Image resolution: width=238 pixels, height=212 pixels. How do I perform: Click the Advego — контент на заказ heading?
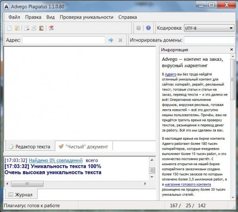point(192,62)
